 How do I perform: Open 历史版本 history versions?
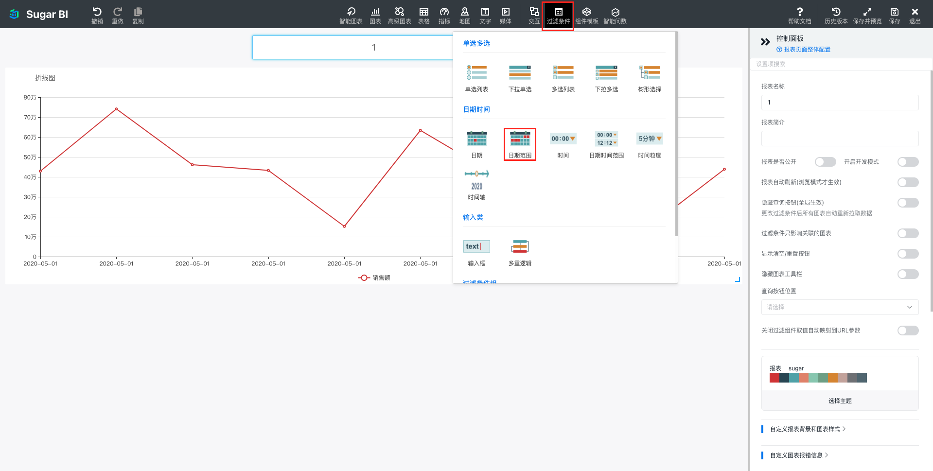tap(836, 15)
